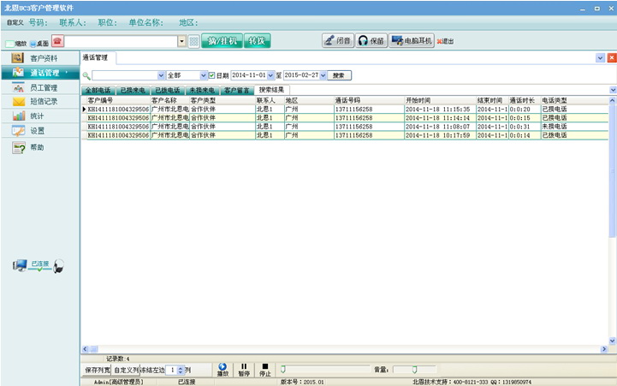The image size is (617, 386).
Task: Open the phone number dropdown arrow
Action: [x=181, y=41]
